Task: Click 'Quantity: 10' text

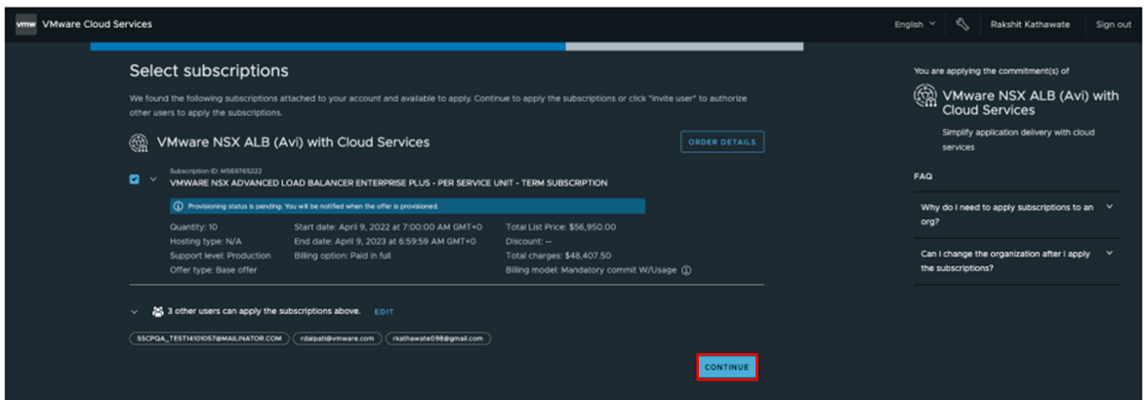Action: point(193,227)
